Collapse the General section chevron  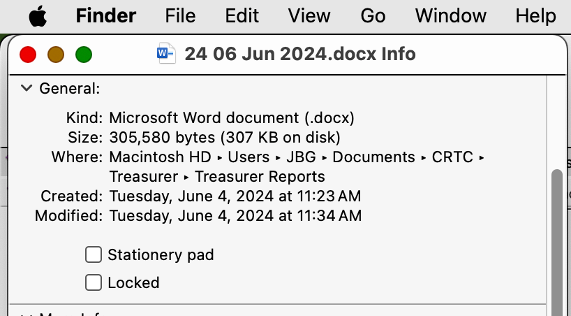coord(27,88)
